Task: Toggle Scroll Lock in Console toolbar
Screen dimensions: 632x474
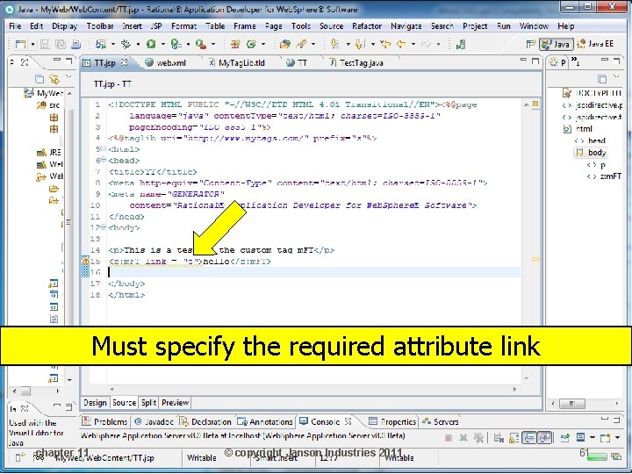Action: coord(513,438)
